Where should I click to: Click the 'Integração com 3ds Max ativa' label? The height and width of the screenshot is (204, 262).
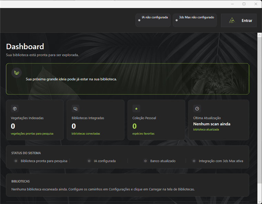click(221, 161)
